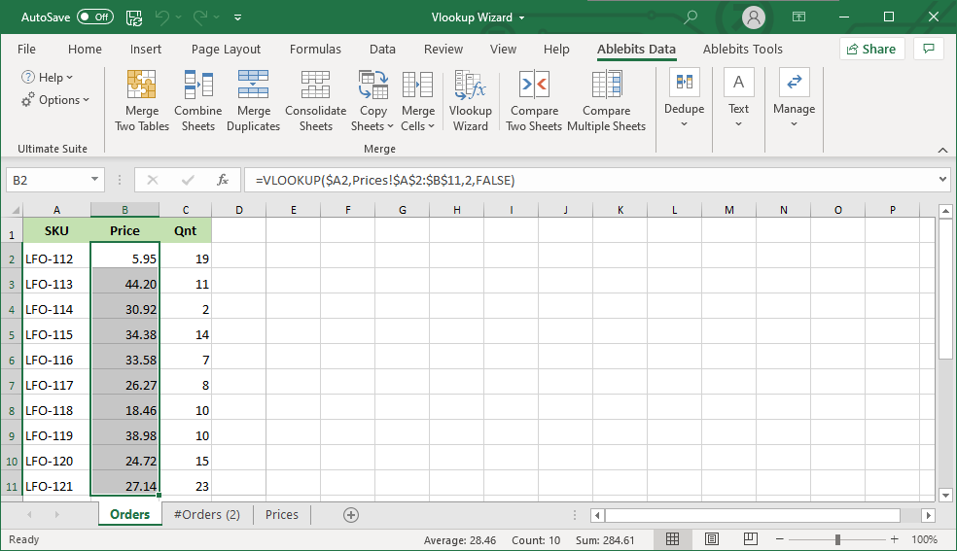Confirm formula entry with the checkmark icon
Viewport: 957px width, 551px height.
click(x=188, y=180)
